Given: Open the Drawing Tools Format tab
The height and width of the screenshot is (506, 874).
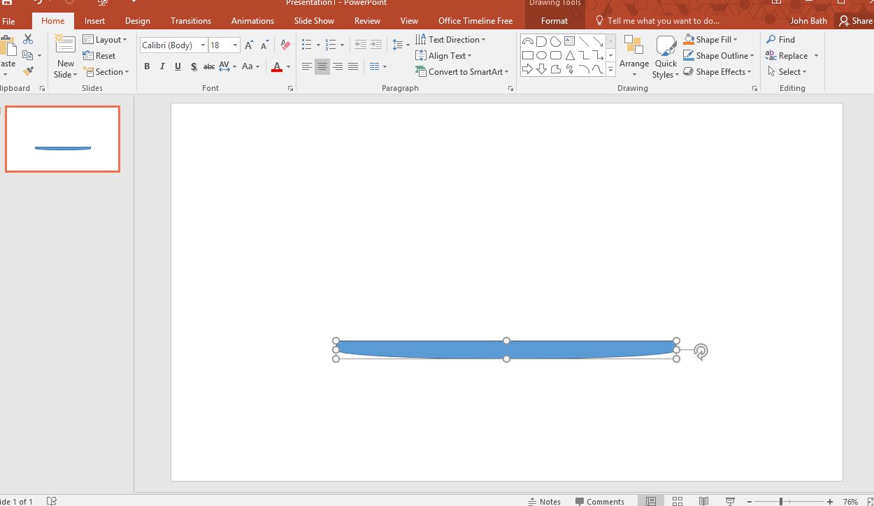Looking at the screenshot, I should tap(554, 20).
